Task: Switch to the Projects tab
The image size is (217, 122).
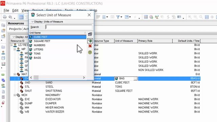Action: (x=15, y=29)
